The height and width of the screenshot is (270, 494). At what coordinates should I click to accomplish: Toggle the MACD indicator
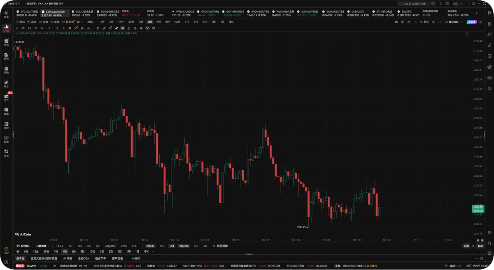point(150,246)
